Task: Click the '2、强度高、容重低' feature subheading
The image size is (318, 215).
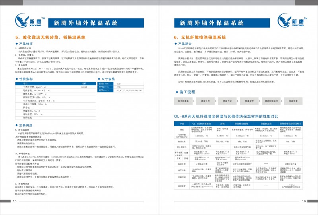Action: point(24,55)
